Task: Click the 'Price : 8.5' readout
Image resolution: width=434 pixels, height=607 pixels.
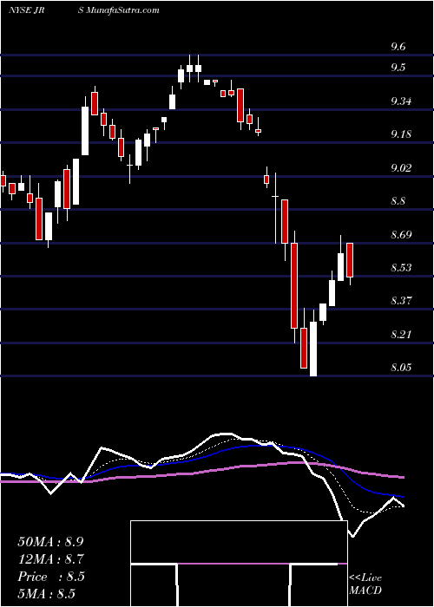Action: tap(50, 577)
